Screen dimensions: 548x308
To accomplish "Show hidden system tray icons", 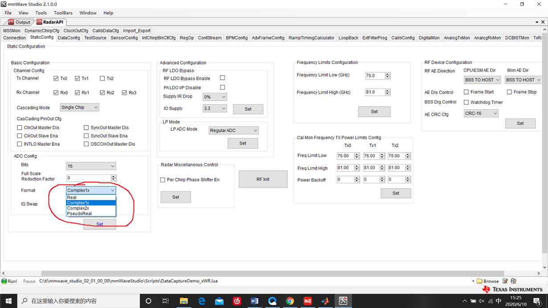I will 465,301.
